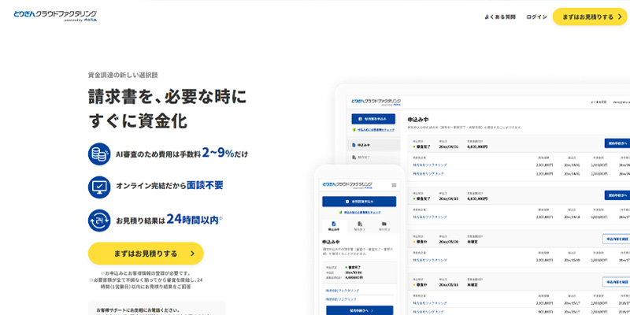Select the 申込み中 tab in phone mockup
The height and width of the screenshot is (315, 630).
point(334,226)
